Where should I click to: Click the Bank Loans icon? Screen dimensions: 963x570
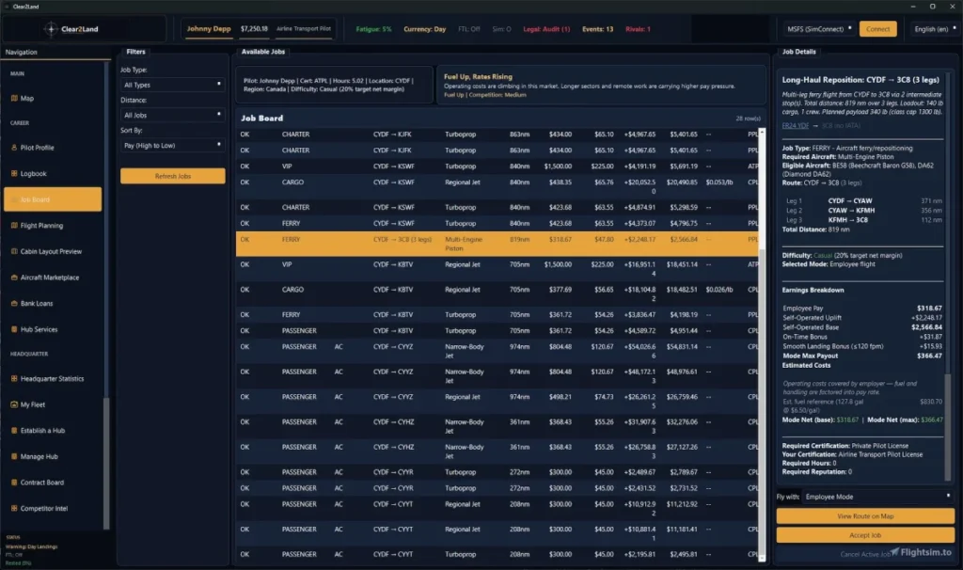pos(14,304)
